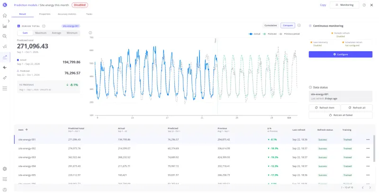Open the square root formula icon
Image resolution: width=379 pixels, height=195 pixels.
(5, 47)
